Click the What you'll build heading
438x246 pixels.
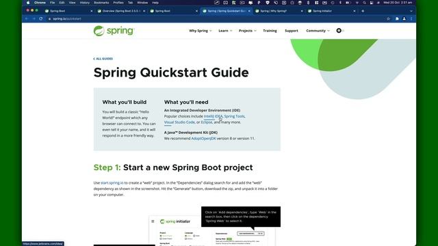tap(125, 102)
